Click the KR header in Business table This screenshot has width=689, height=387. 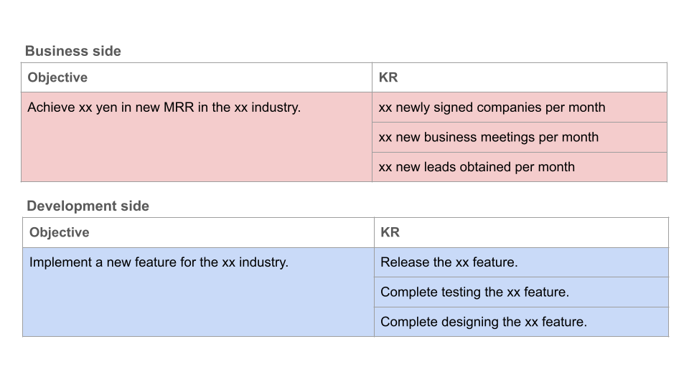pos(520,77)
